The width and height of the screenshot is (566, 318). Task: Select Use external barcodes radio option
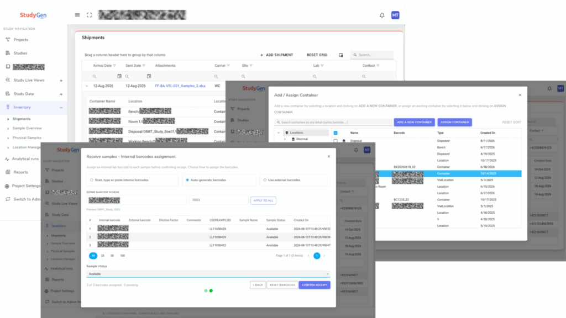265,180
